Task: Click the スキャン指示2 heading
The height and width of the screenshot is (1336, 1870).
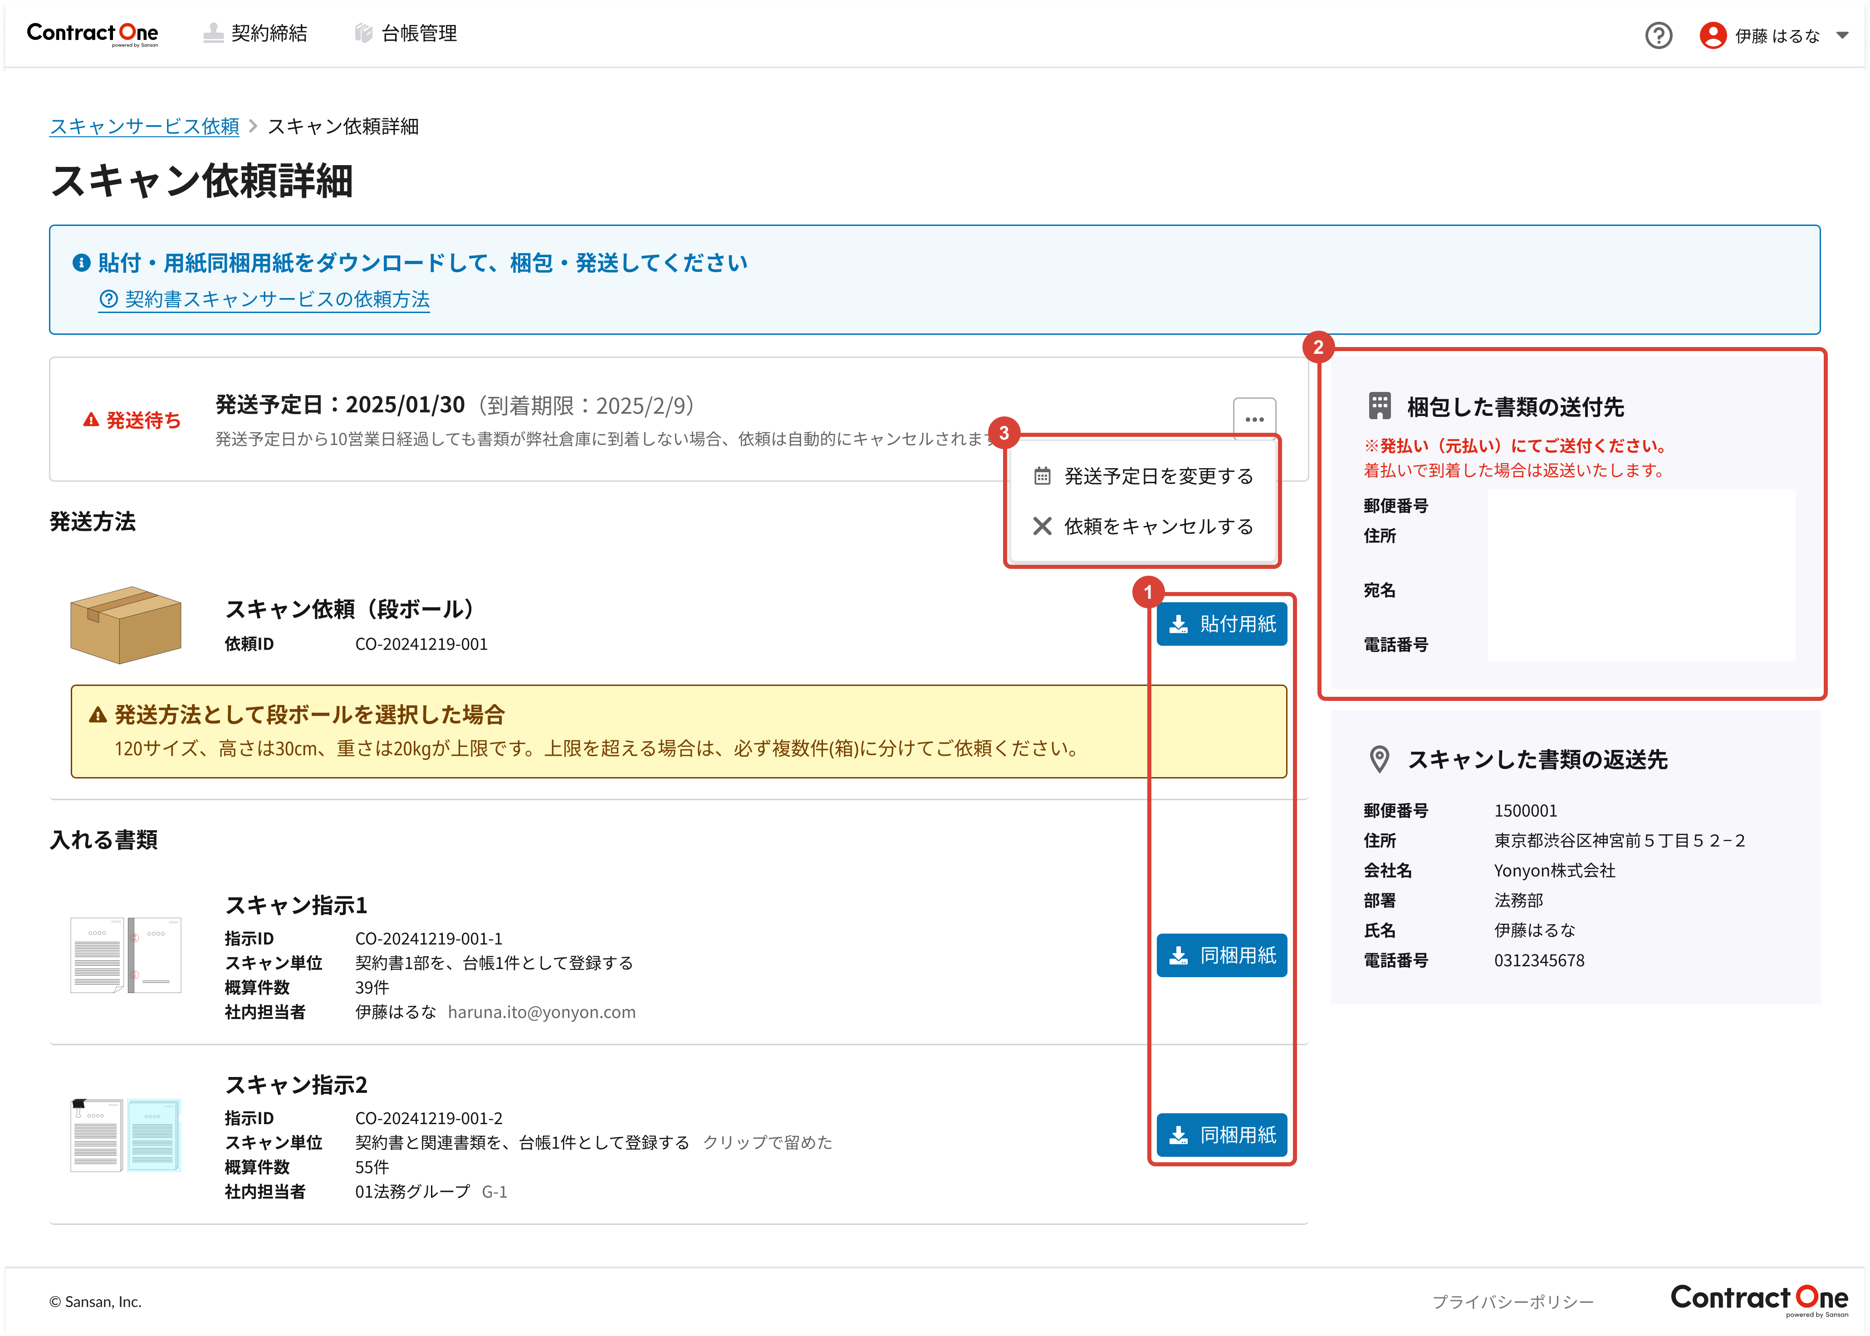Action: [x=296, y=1084]
